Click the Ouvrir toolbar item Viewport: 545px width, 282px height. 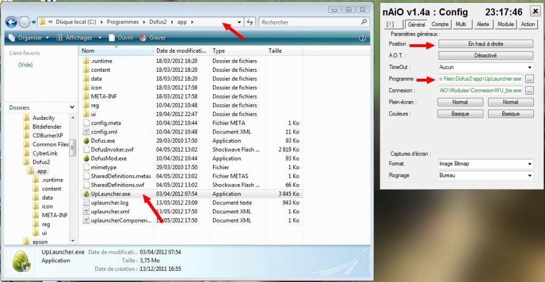[x=121, y=37]
